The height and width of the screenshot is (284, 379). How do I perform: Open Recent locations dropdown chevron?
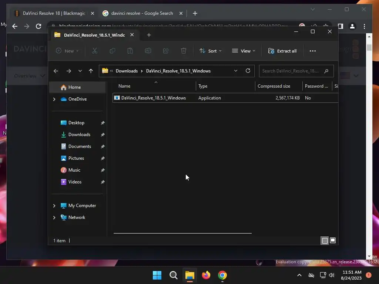(80, 71)
